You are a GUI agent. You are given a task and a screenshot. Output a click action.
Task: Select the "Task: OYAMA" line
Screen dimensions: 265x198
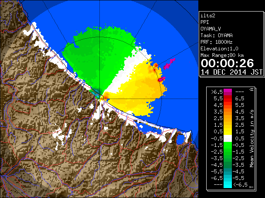[x=217, y=35]
